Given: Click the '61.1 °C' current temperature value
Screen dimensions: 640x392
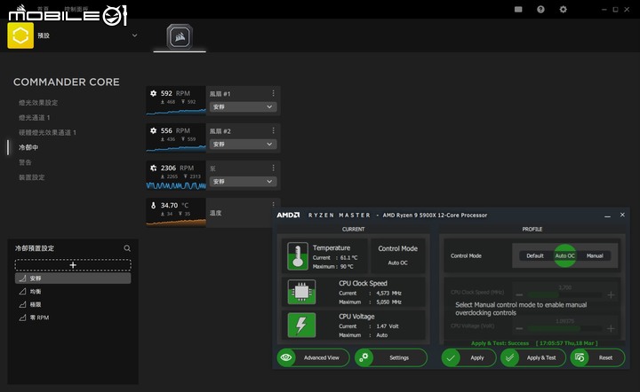Looking at the screenshot, I should [349, 258].
